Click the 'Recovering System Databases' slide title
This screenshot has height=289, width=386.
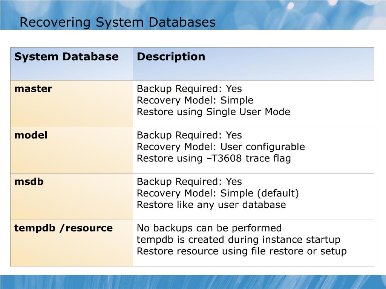(x=118, y=22)
